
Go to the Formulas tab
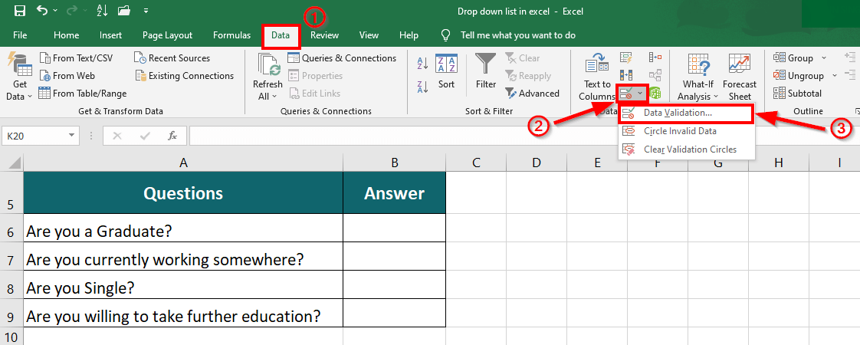tap(231, 35)
